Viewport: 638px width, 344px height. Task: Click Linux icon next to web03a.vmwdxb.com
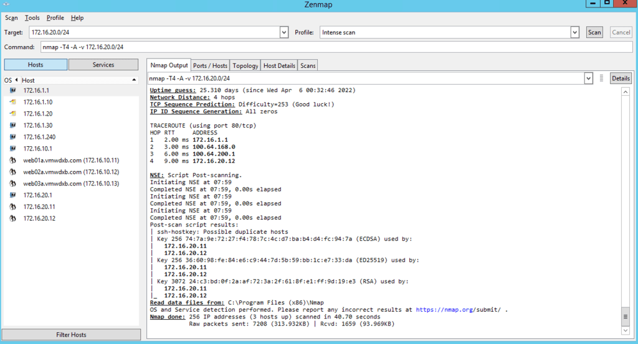click(12, 184)
